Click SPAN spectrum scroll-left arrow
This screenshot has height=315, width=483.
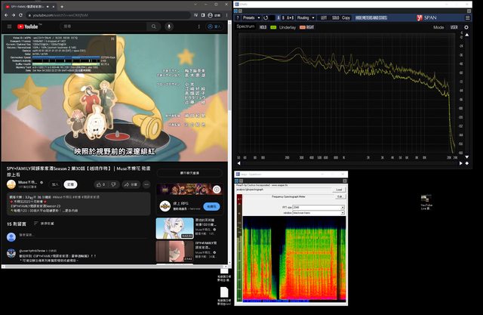pos(238,163)
